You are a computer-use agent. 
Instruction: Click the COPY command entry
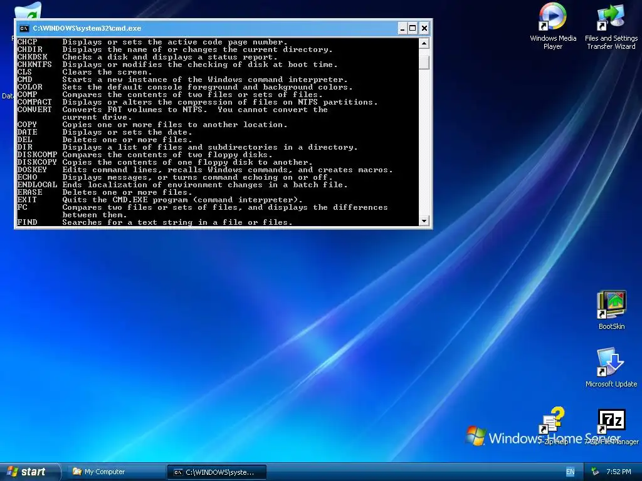pyautogui.click(x=152, y=125)
